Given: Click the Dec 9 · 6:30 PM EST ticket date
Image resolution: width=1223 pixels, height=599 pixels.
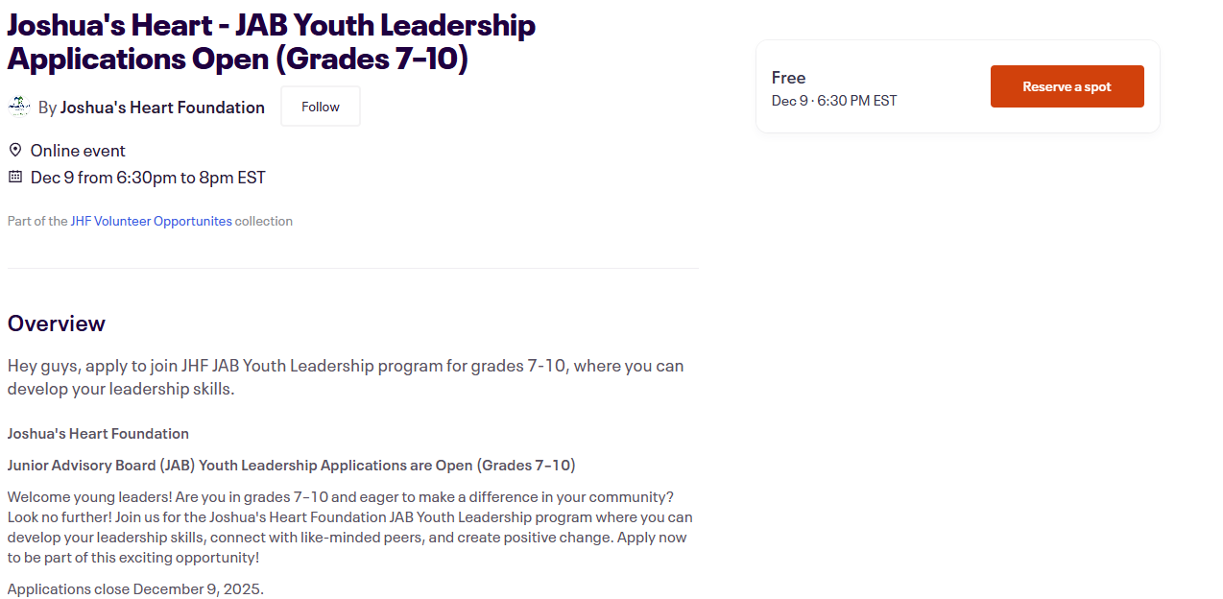Looking at the screenshot, I should pyautogui.click(x=833, y=101).
